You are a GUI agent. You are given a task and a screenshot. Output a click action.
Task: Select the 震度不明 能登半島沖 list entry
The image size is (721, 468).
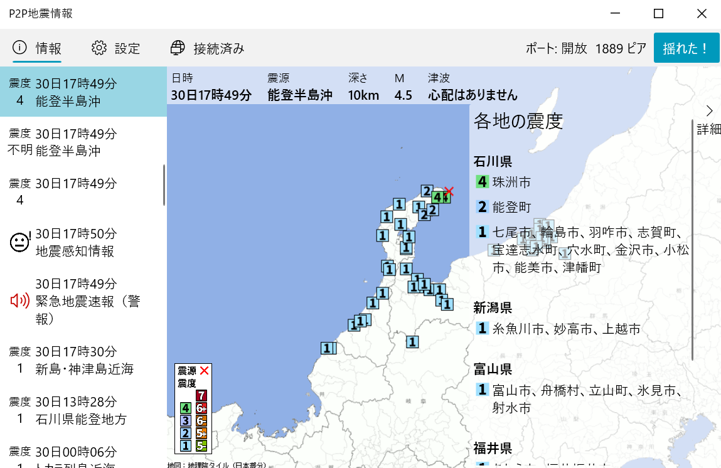pyautogui.click(x=83, y=142)
